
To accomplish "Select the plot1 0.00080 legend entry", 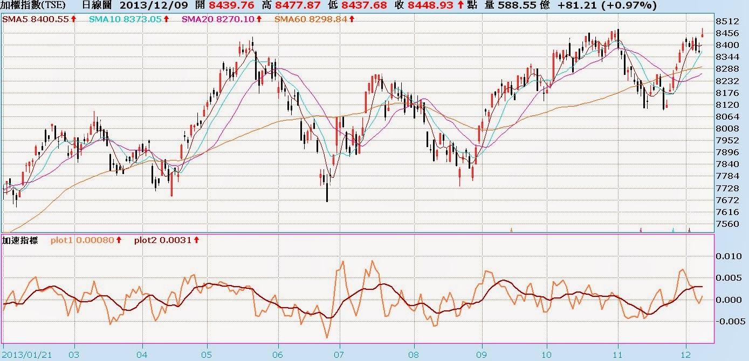I will (x=83, y=240).
